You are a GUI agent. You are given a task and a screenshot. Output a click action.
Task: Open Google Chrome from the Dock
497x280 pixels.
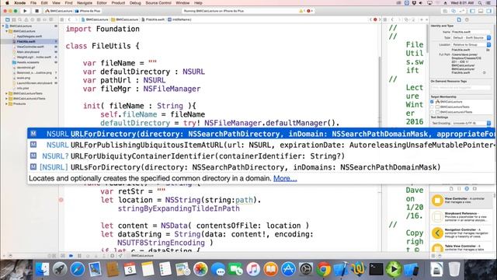[x=324, y=269]
